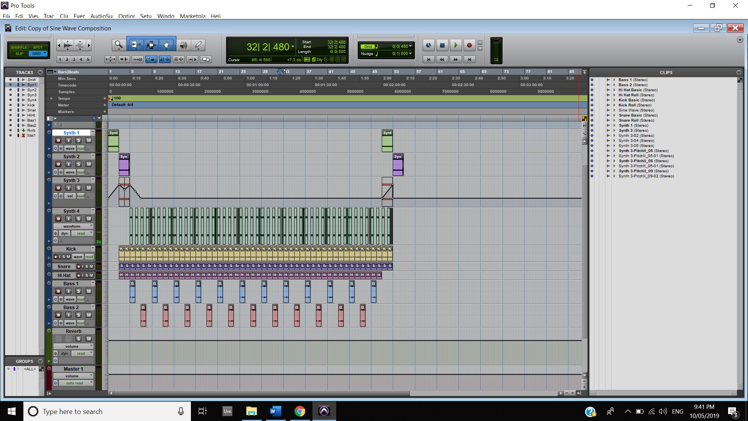Select the Grabber hand tool

166,45
